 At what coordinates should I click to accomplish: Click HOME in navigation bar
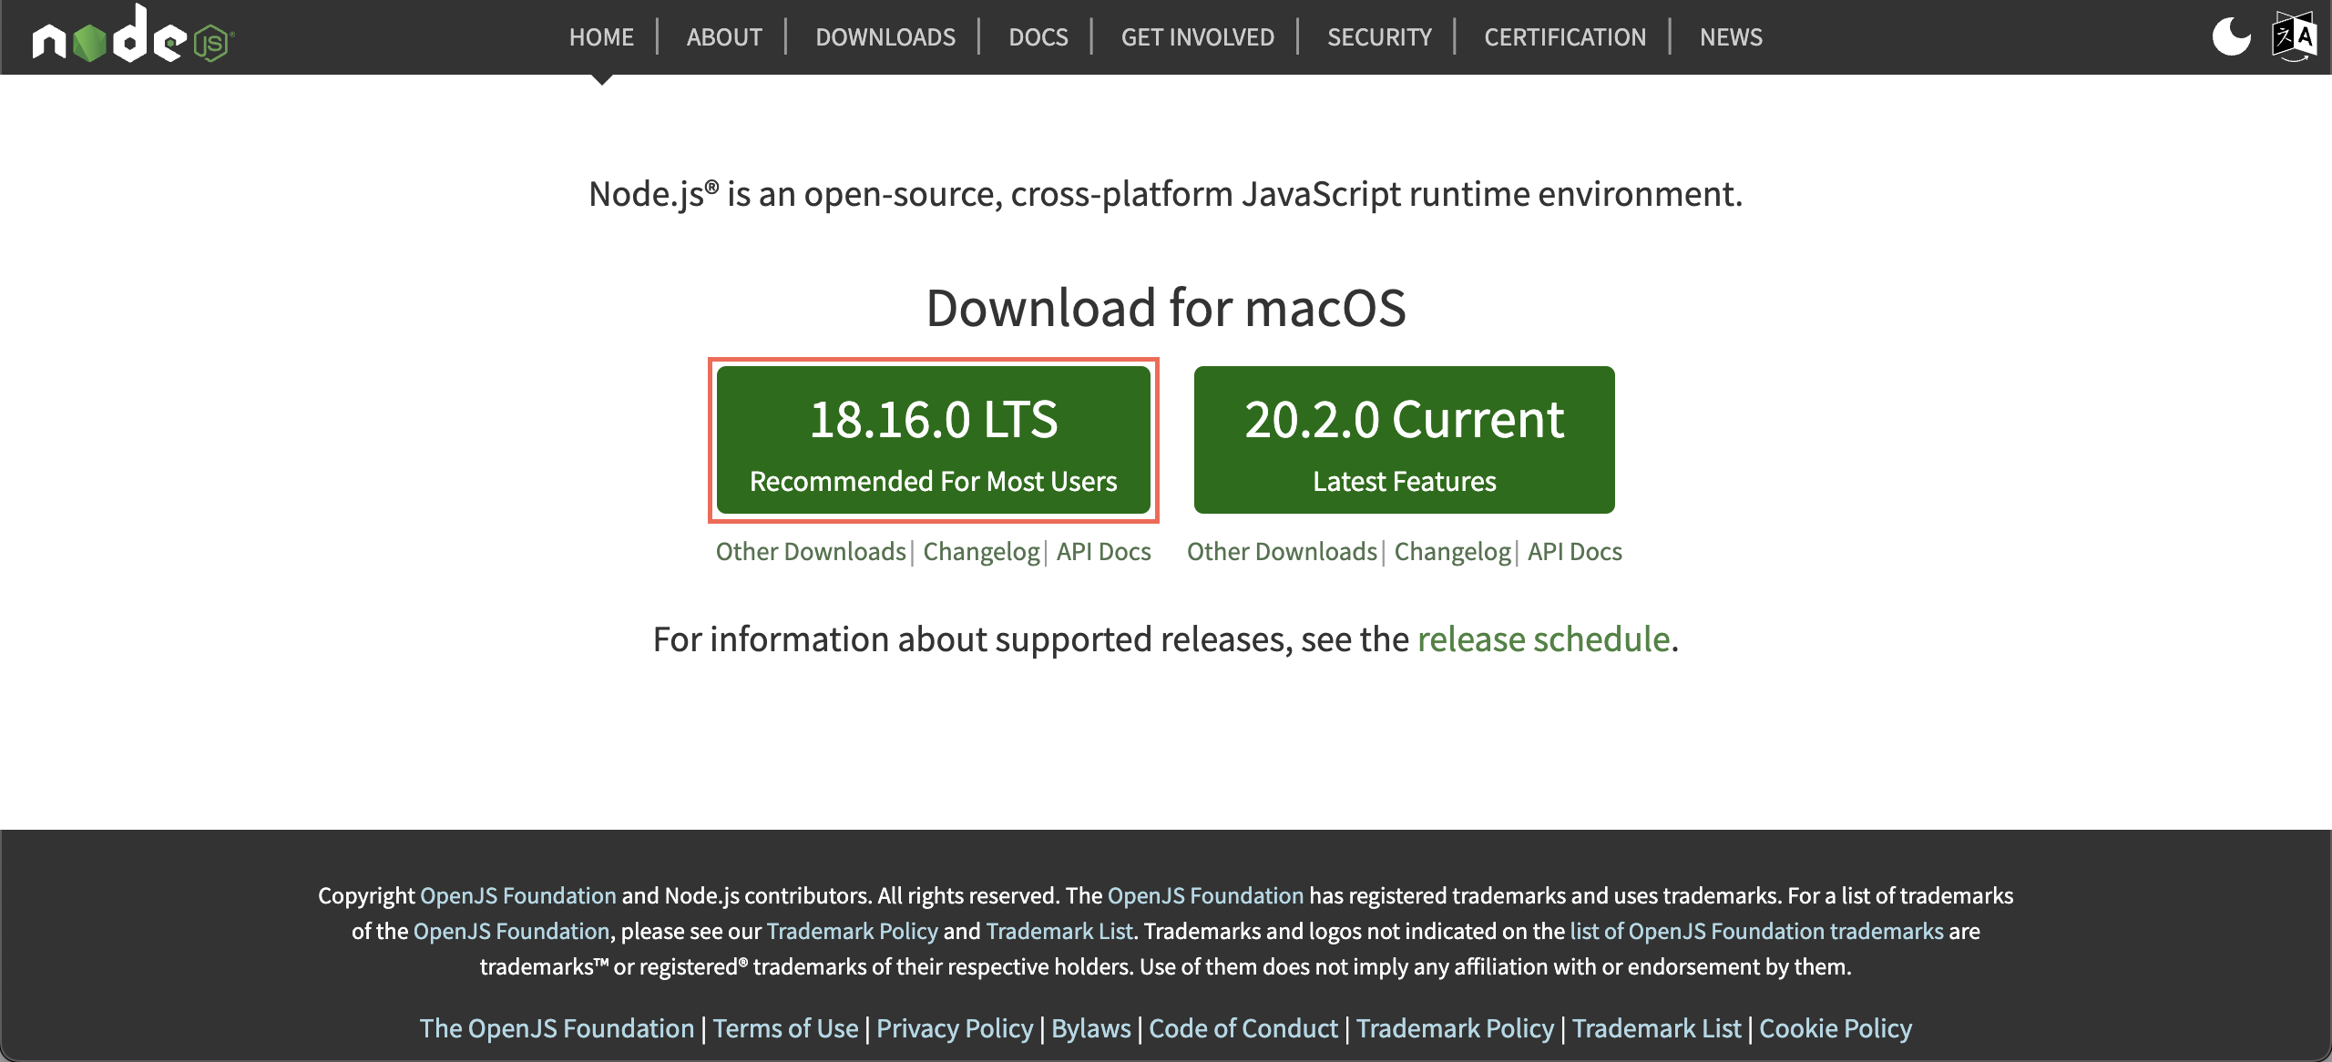point(601,37)
